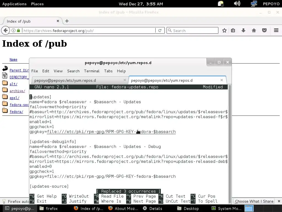The height and width of the screenshot is (212, 282).
Task: Select the second terminal tab
Action: tap(177, 80)
